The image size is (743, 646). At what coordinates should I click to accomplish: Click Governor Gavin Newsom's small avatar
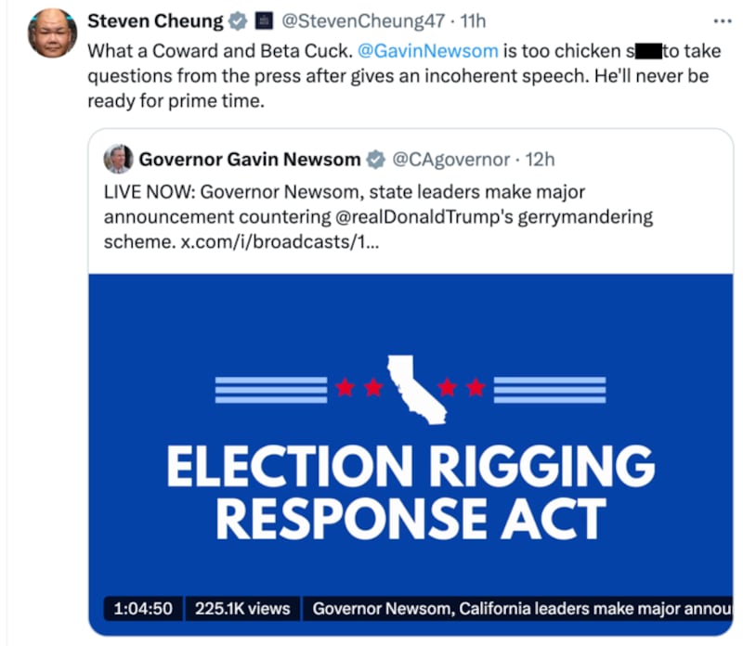point(117,159)
